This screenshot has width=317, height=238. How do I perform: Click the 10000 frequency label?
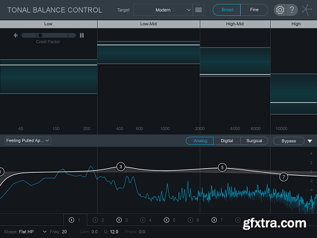tap(281, 129)
